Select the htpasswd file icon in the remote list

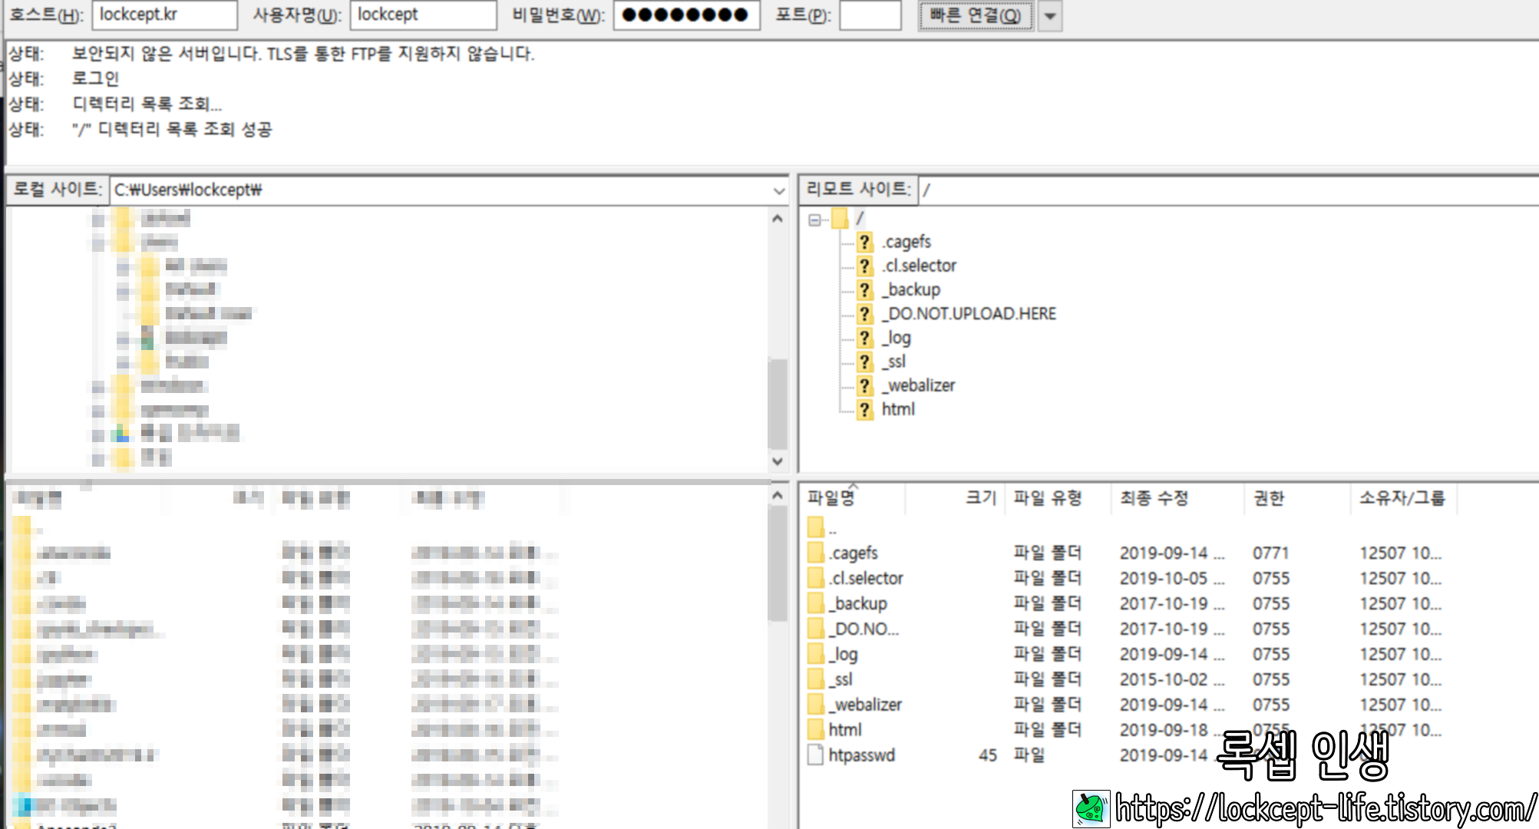(816, 755)
